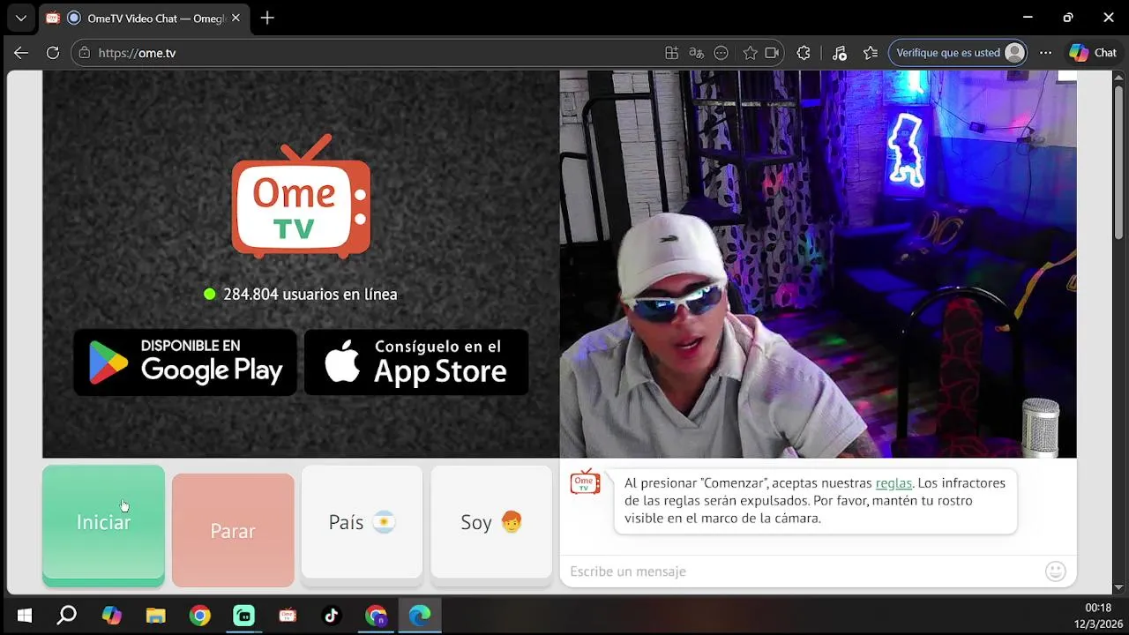Click the webcam video preview

pos(818,264)
